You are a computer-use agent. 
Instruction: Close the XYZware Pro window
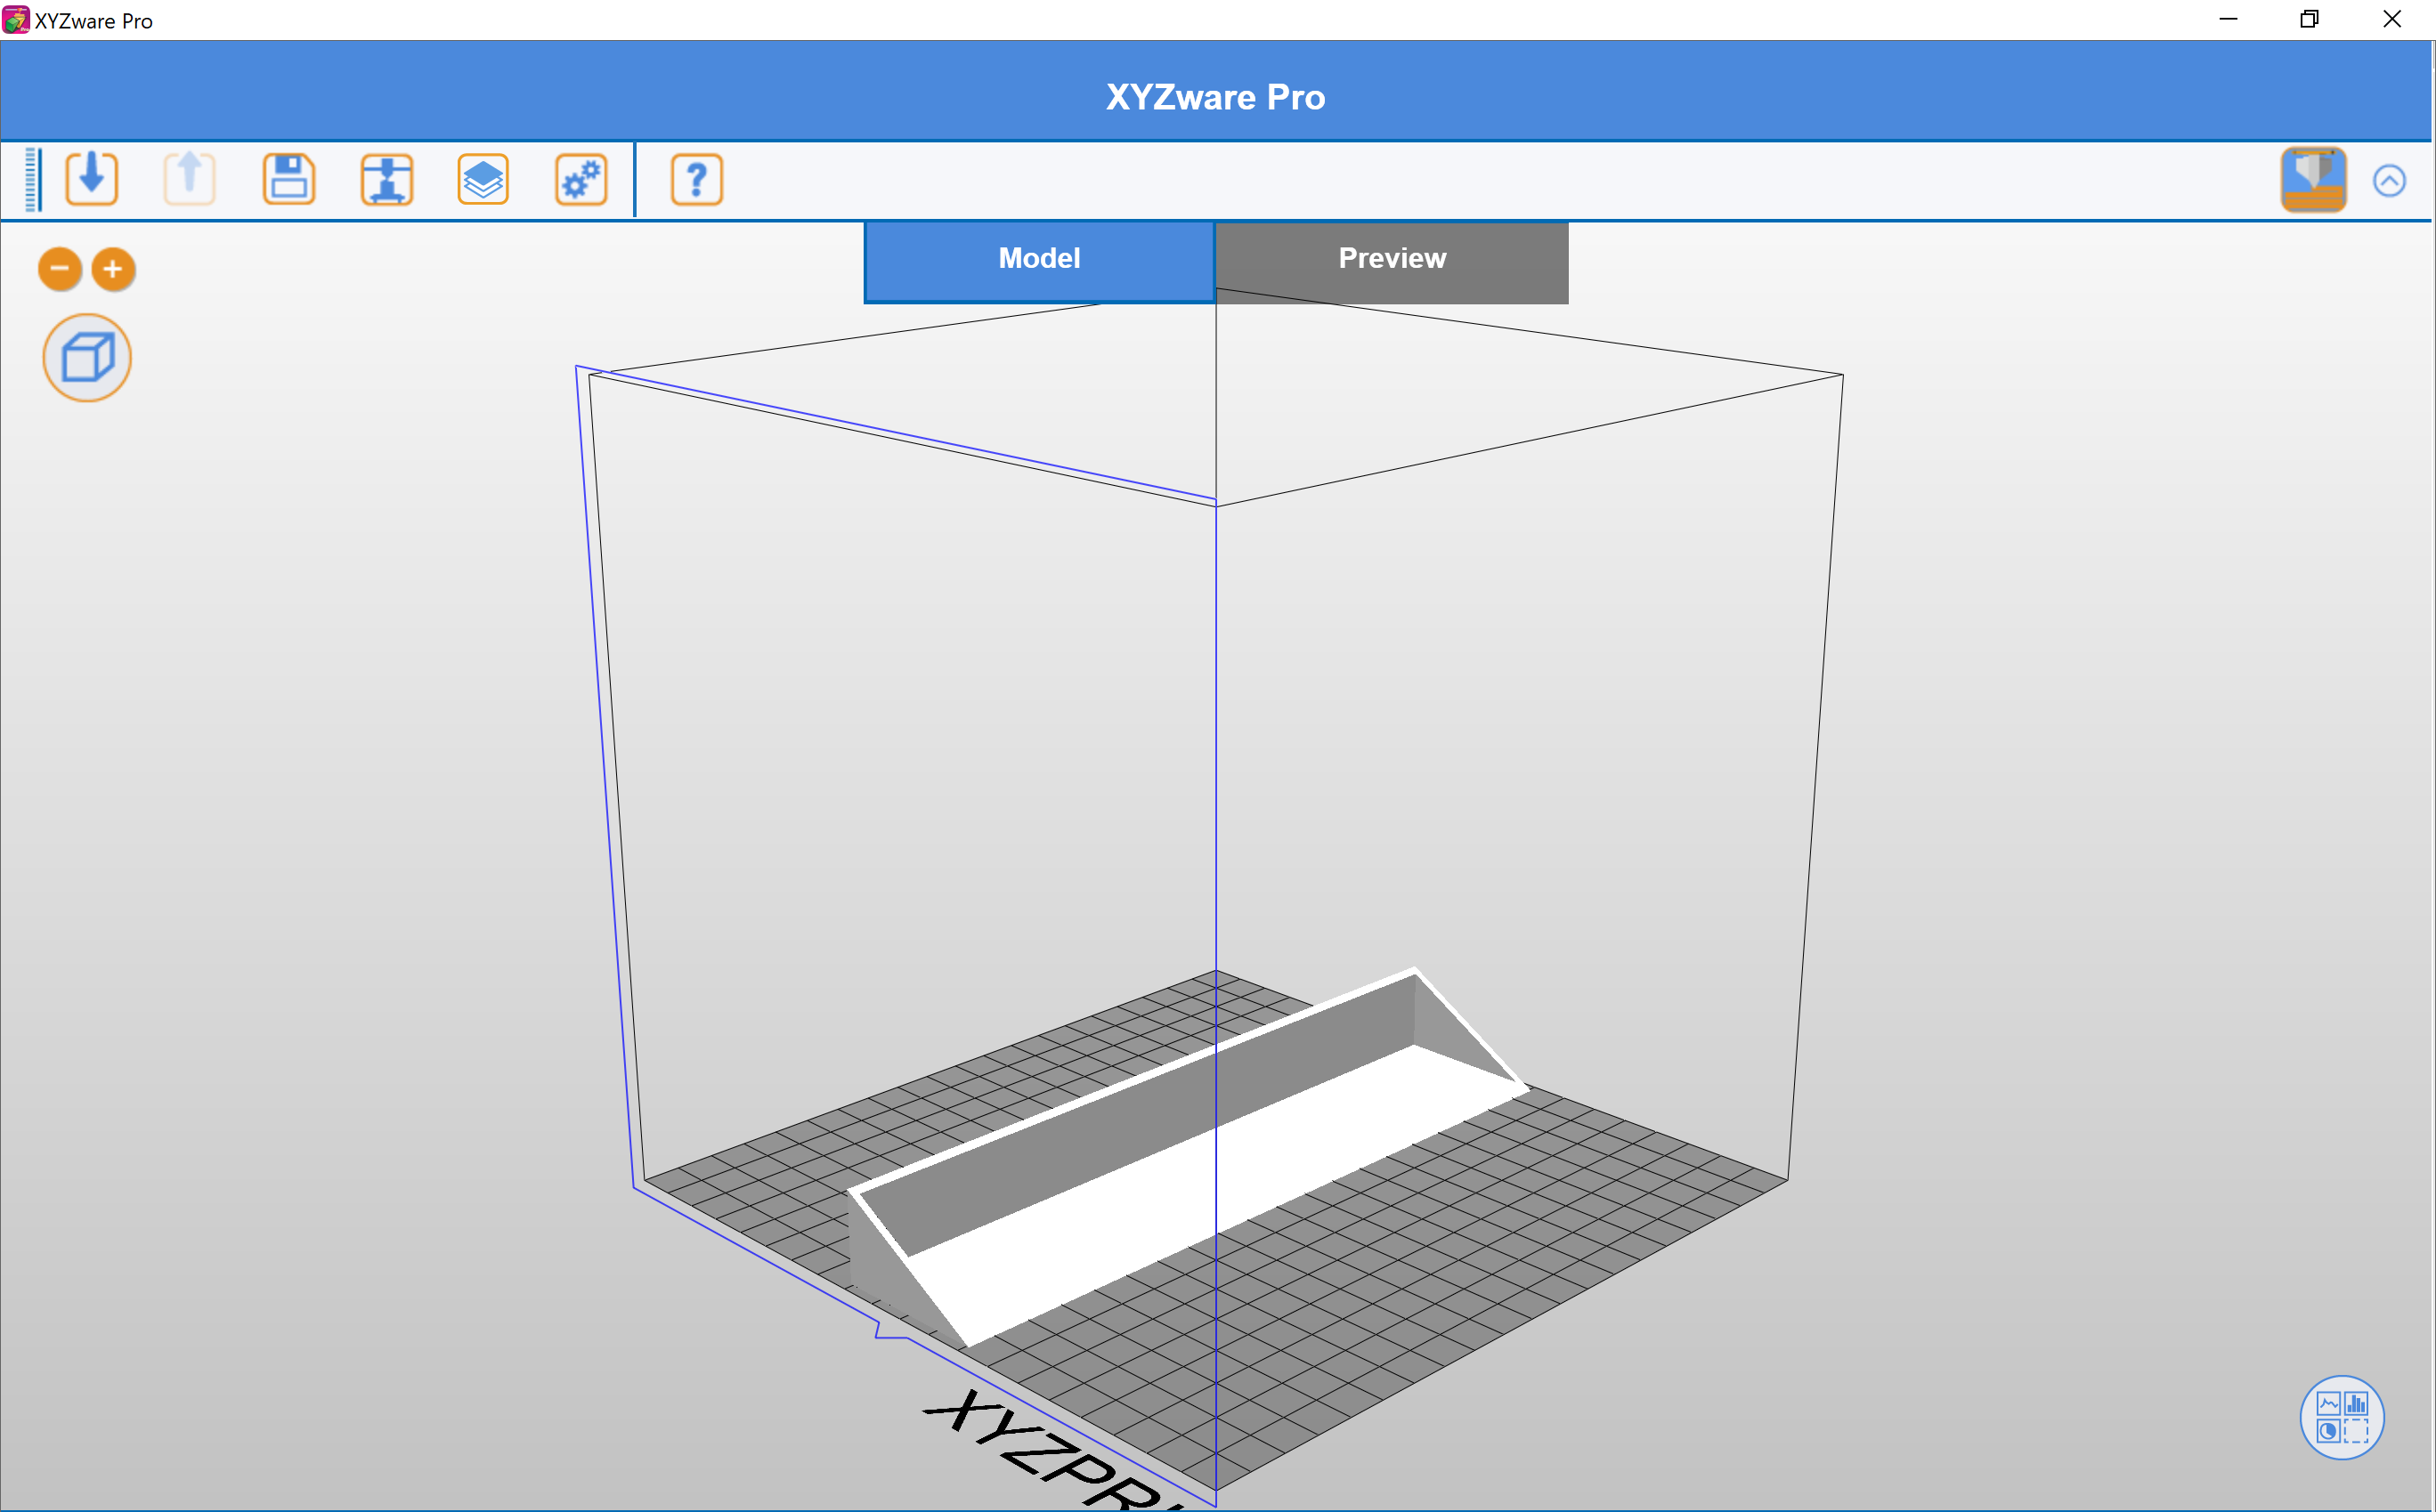[2392, 19]
